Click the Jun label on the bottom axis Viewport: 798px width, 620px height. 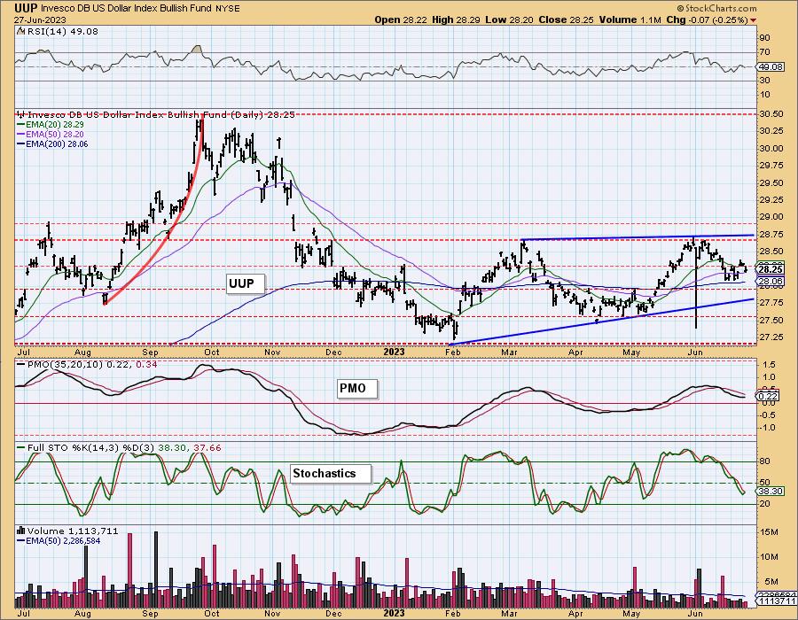click(x=695, y=613)
